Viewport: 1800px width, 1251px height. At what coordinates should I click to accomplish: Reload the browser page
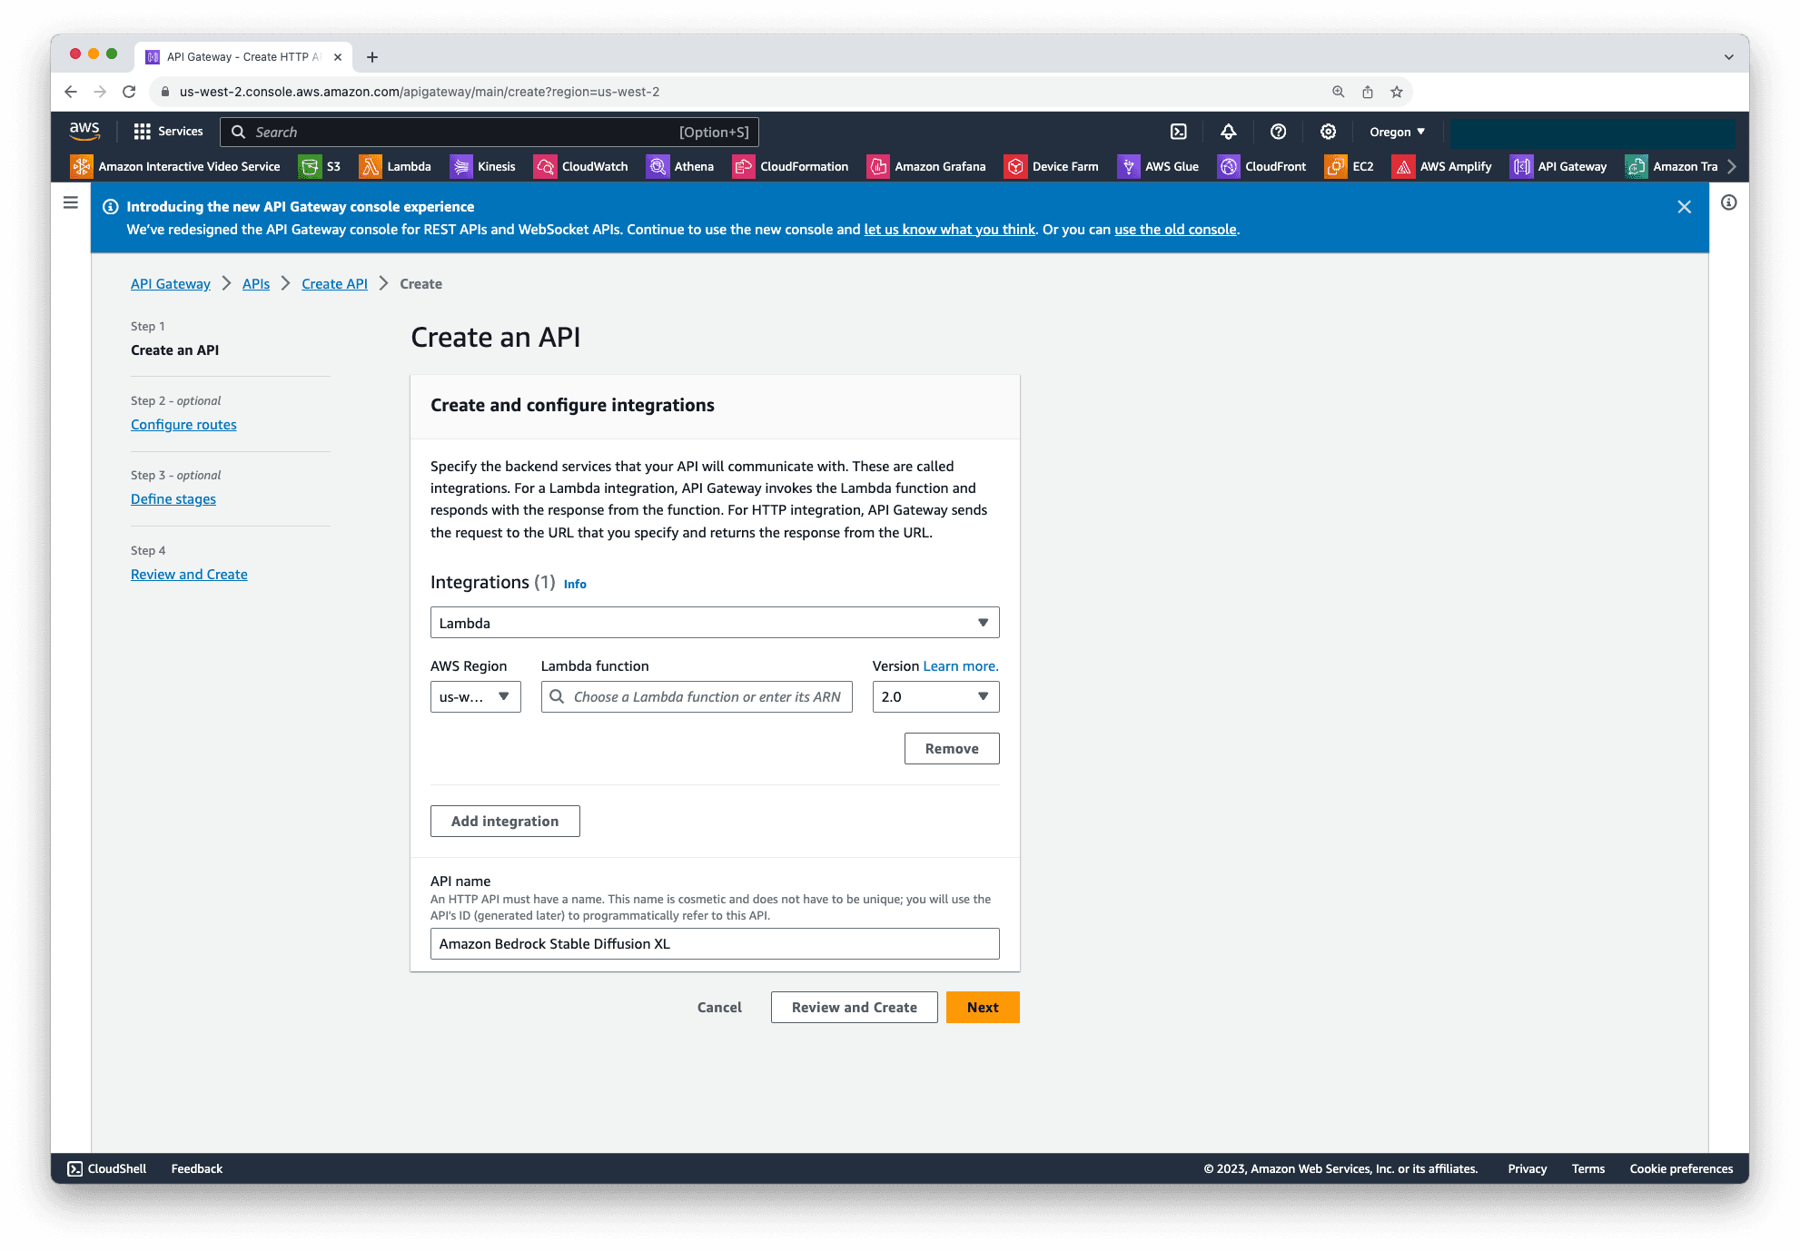click(x=129, y=92)
